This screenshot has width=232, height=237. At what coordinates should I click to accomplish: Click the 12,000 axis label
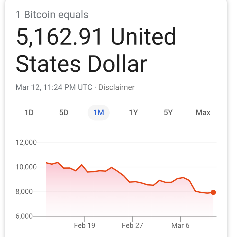point(26,142)
